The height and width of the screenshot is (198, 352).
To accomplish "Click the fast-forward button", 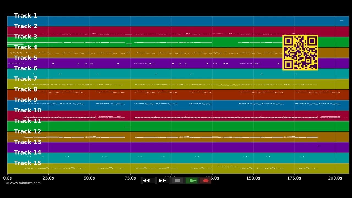I will pyautogui.click(x=163, y=181).
